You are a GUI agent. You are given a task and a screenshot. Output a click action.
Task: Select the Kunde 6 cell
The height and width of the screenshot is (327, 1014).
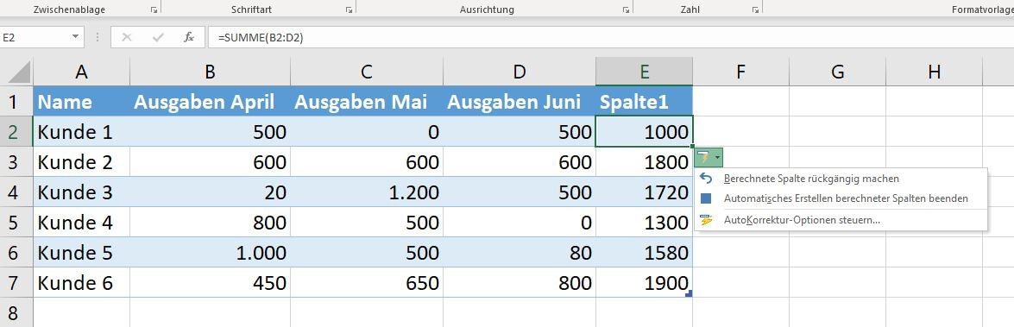[81, 282]
